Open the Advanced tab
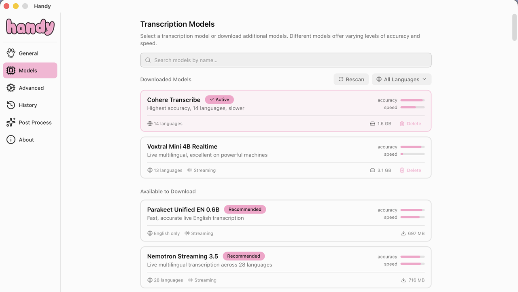 (x=30, y=88)
